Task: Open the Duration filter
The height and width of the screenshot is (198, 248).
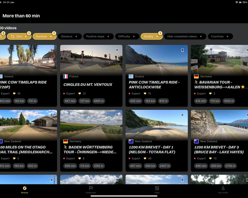Action: [x=44, y=36]
